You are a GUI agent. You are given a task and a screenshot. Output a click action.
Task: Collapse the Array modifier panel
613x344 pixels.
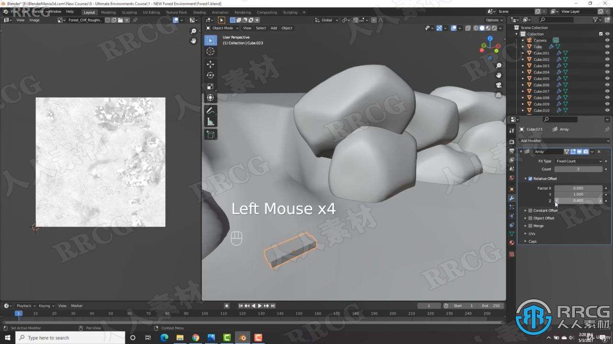pyautogui.click(x=521, y=151)
